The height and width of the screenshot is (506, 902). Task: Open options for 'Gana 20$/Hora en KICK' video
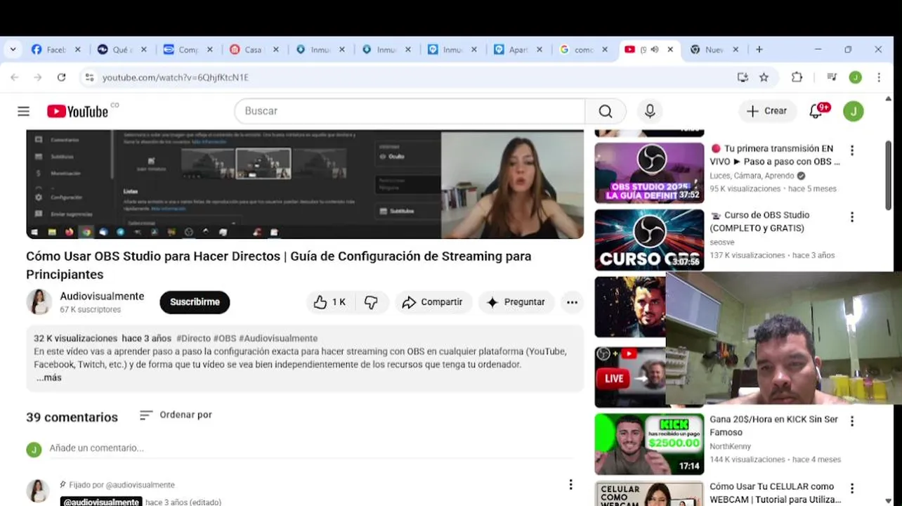click(852, 421)
